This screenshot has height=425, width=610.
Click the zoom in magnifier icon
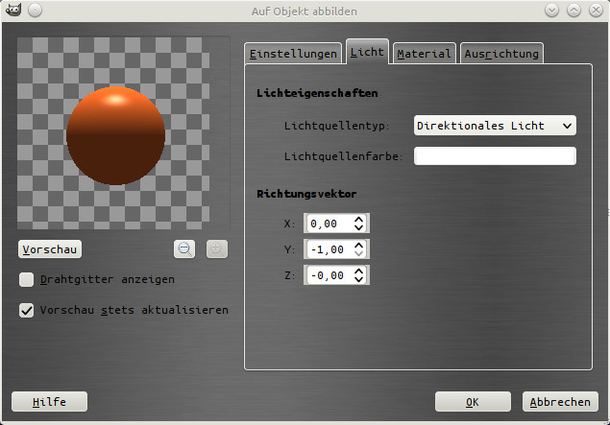pyautogui.click(x=217, y=248)
